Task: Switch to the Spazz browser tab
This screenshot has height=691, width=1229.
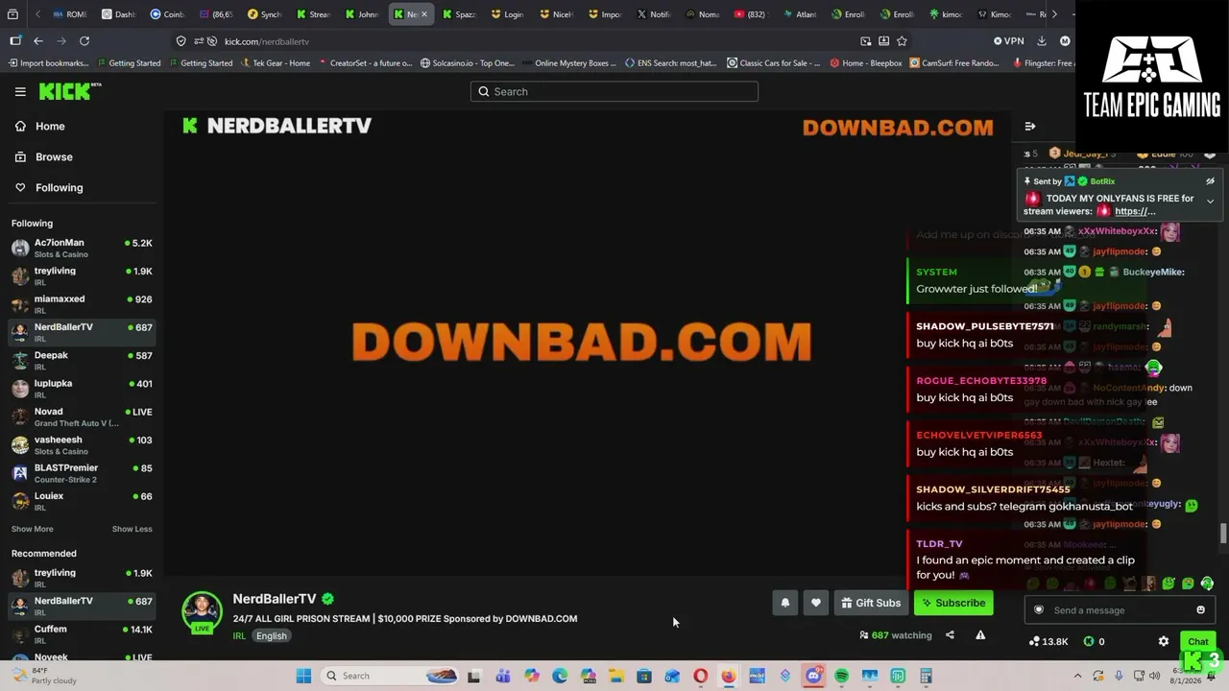Action: [x=460, y=14]
